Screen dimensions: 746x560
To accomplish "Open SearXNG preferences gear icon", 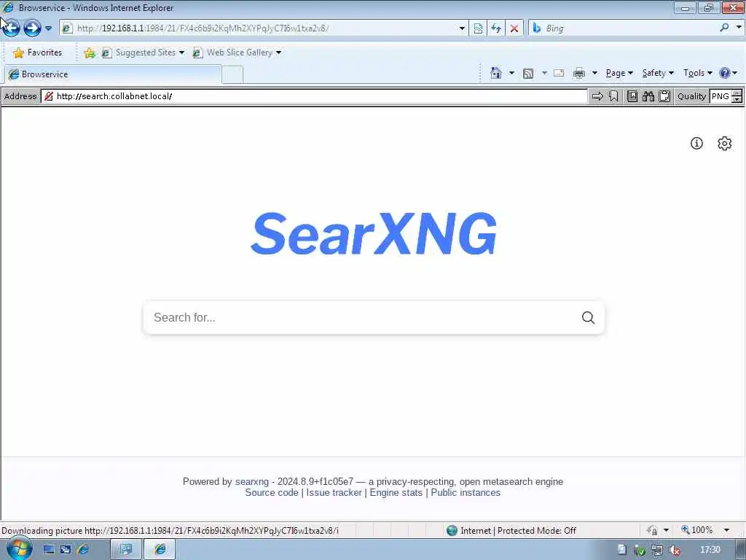I will tap(724, 144).
